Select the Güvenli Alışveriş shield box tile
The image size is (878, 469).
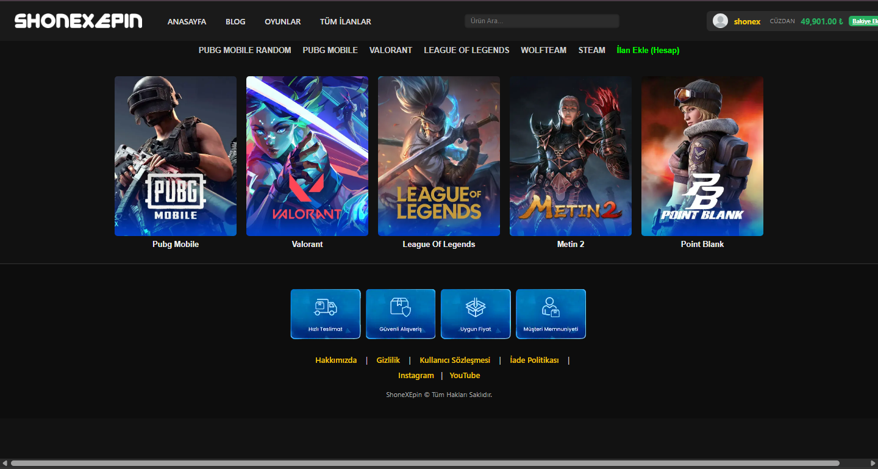click(x=401, y=314)
